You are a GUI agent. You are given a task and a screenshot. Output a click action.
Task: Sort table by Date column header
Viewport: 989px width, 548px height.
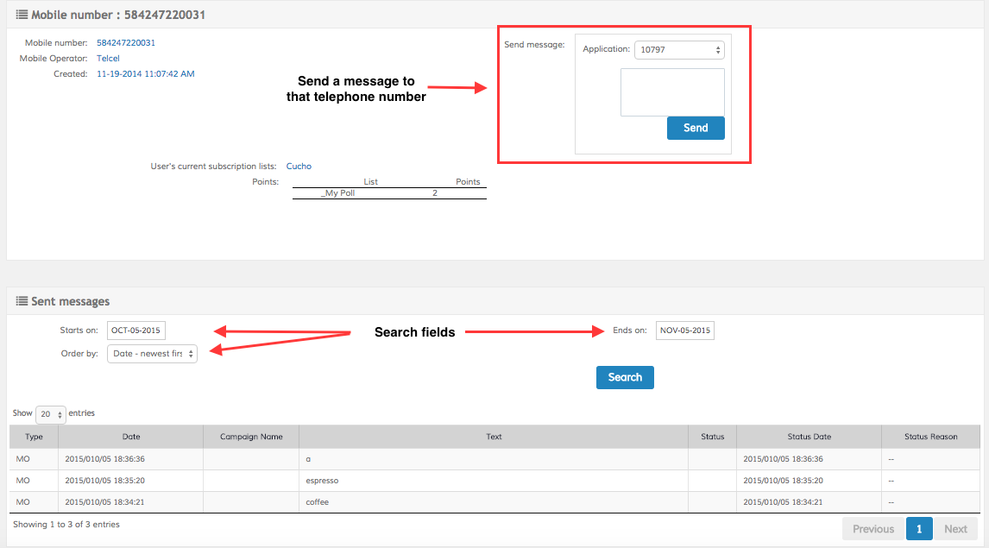(x=131, y=437)
